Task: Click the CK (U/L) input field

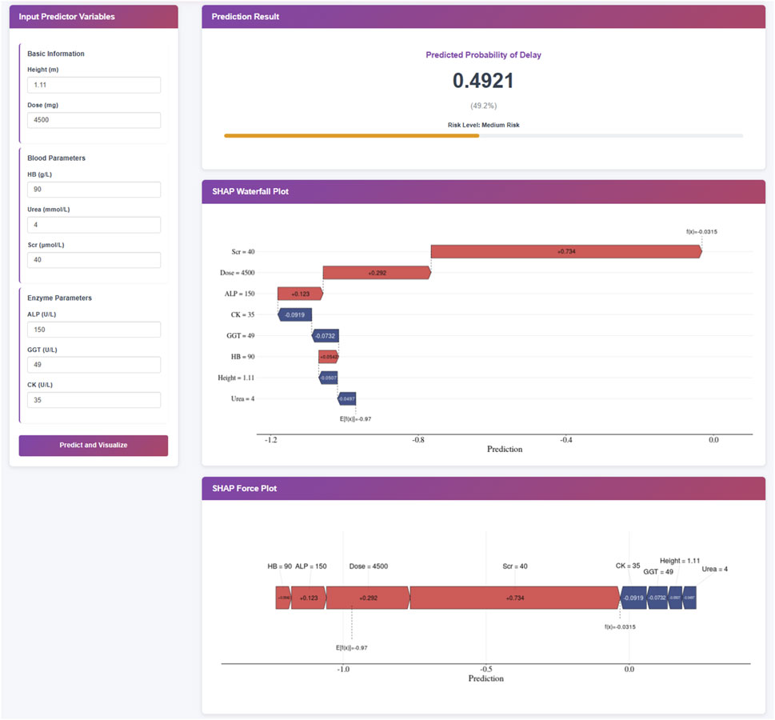Action: 94,400
